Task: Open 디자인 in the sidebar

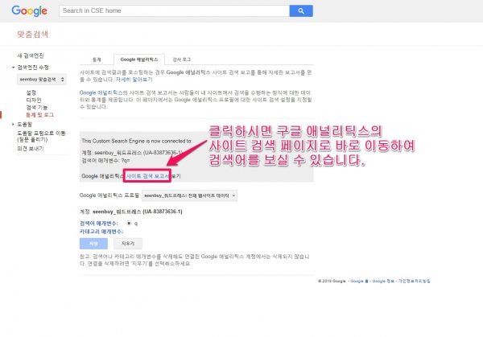Action: (x=34, y=100)
